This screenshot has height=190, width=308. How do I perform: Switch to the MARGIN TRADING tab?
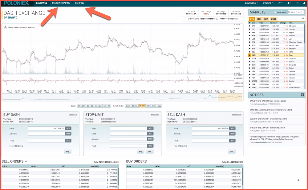[x=62, y=3]
